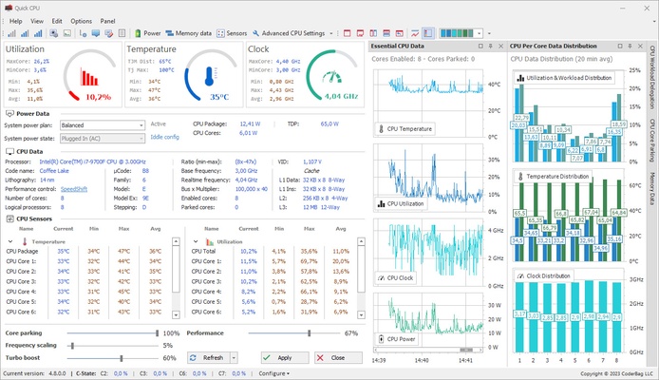Click the Frequency scaling slider
659x380 pixels.
click(113, 346)
